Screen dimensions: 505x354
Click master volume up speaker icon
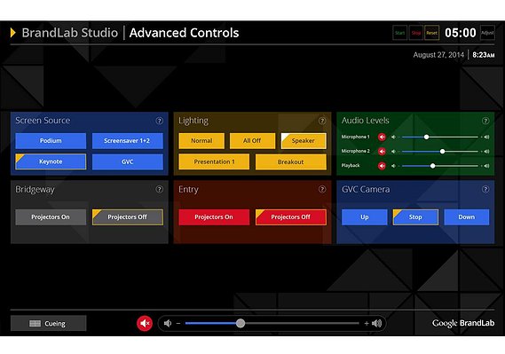(x=377, y=323)
